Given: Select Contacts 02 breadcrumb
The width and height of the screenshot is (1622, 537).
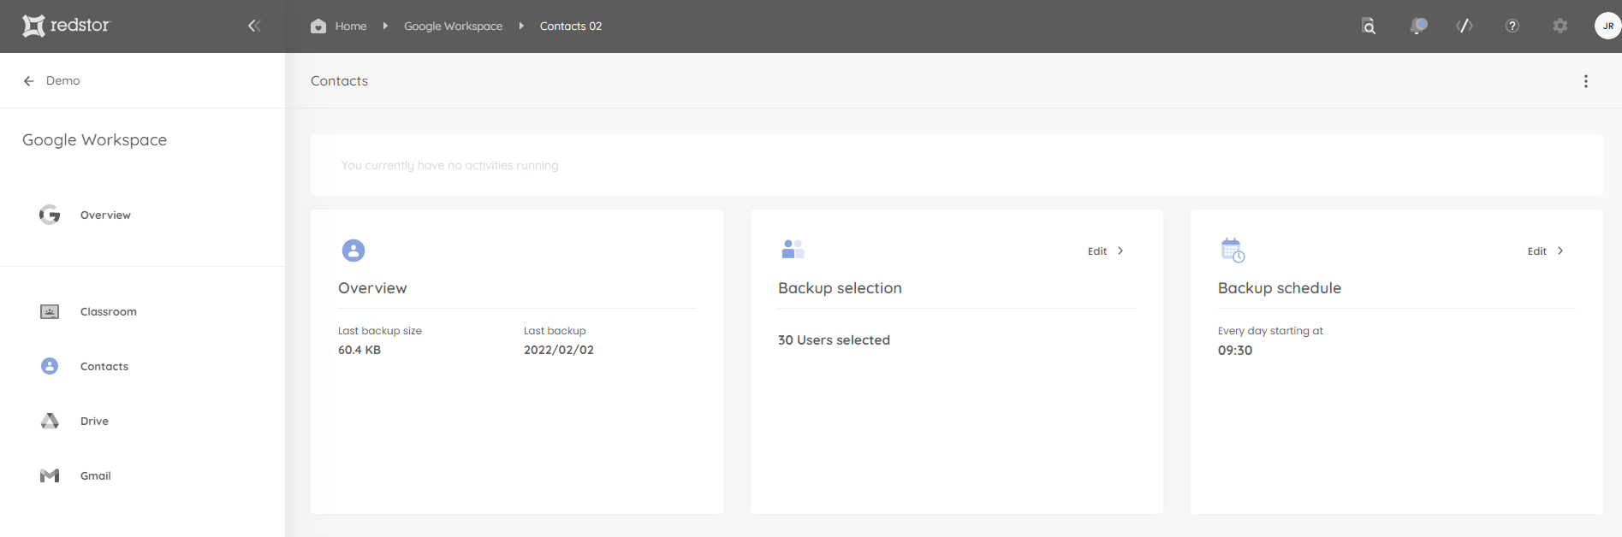Looking at the screenshot, I should (571, 27).
